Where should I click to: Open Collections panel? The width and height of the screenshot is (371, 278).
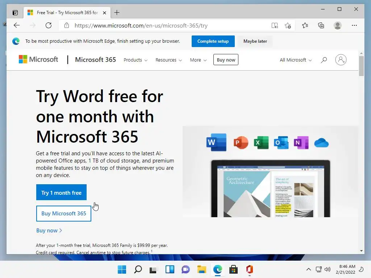coord(321,25)
